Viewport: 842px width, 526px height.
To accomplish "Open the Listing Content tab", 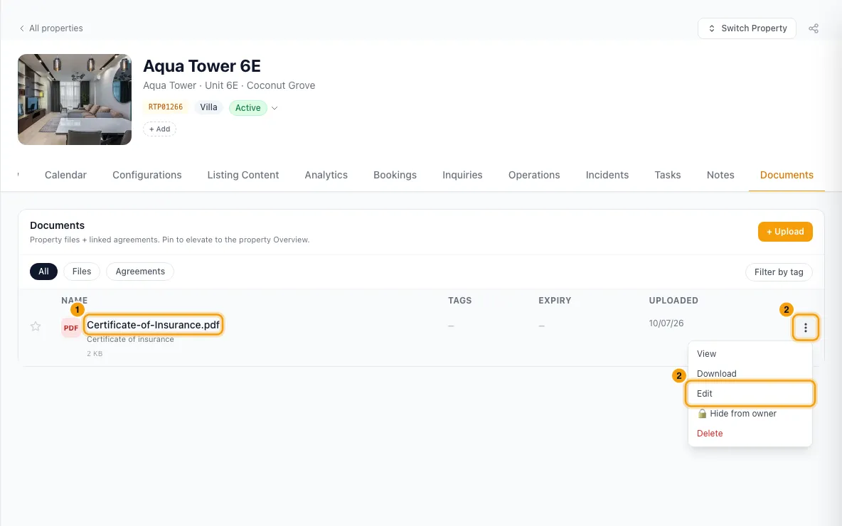I will coord(243,175).
